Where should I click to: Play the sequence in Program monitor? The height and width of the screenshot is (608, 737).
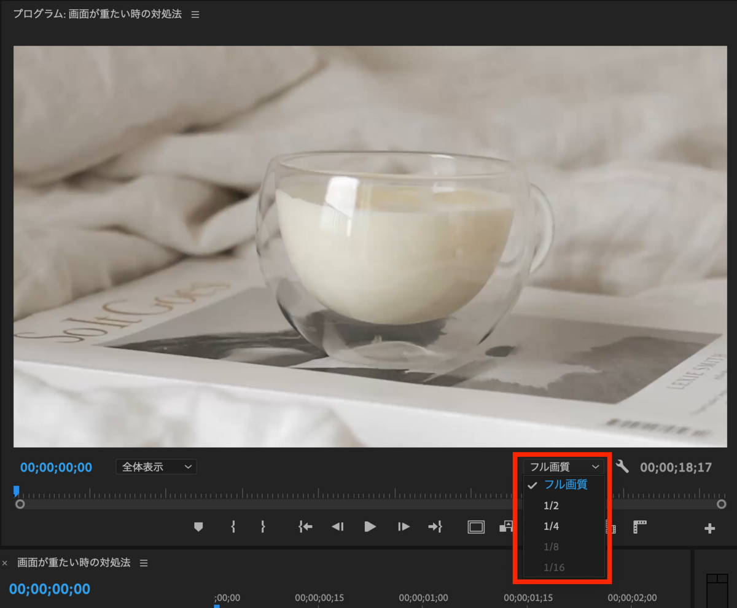[370, 527]
